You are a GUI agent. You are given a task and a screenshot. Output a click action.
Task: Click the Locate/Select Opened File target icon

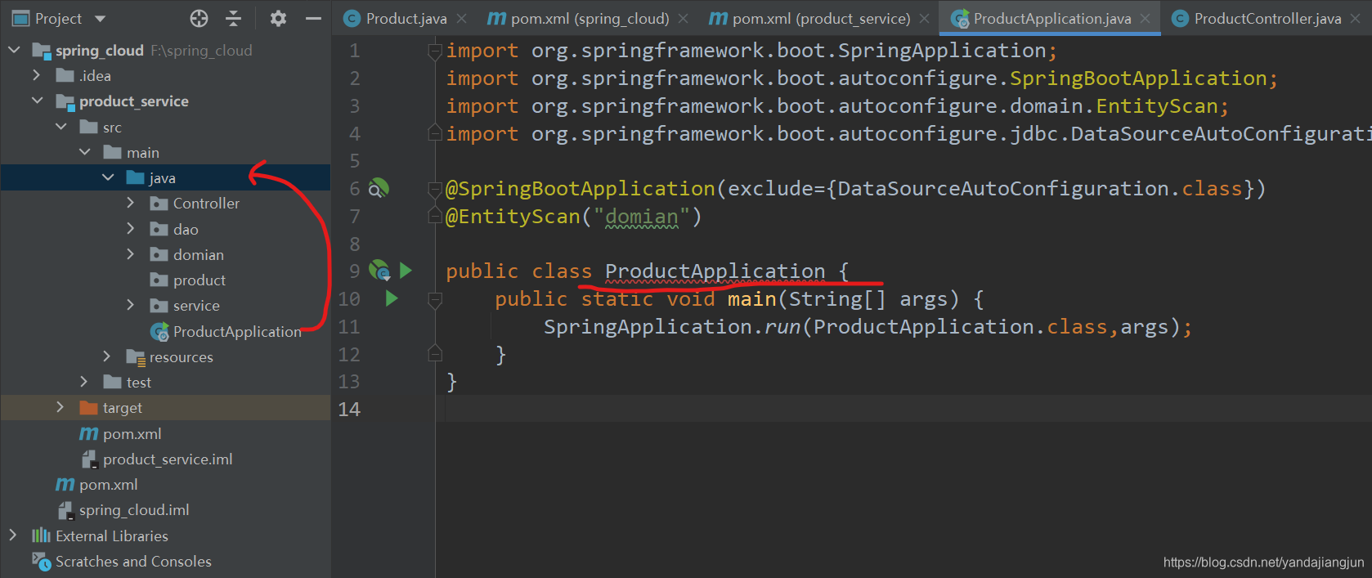199,18
